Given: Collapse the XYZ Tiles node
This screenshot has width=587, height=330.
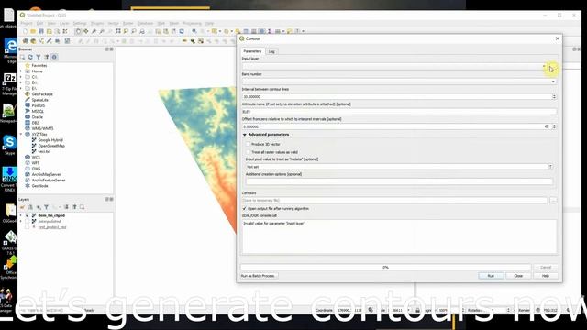Looking at the screenshot, I should (x=21, y=135).
